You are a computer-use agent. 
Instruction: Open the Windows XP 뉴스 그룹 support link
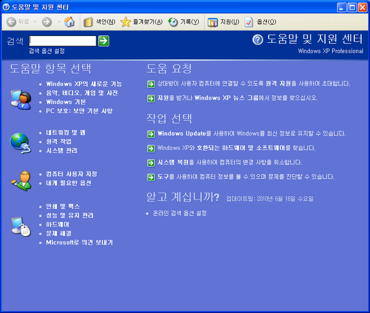click(x=238, y=97)
